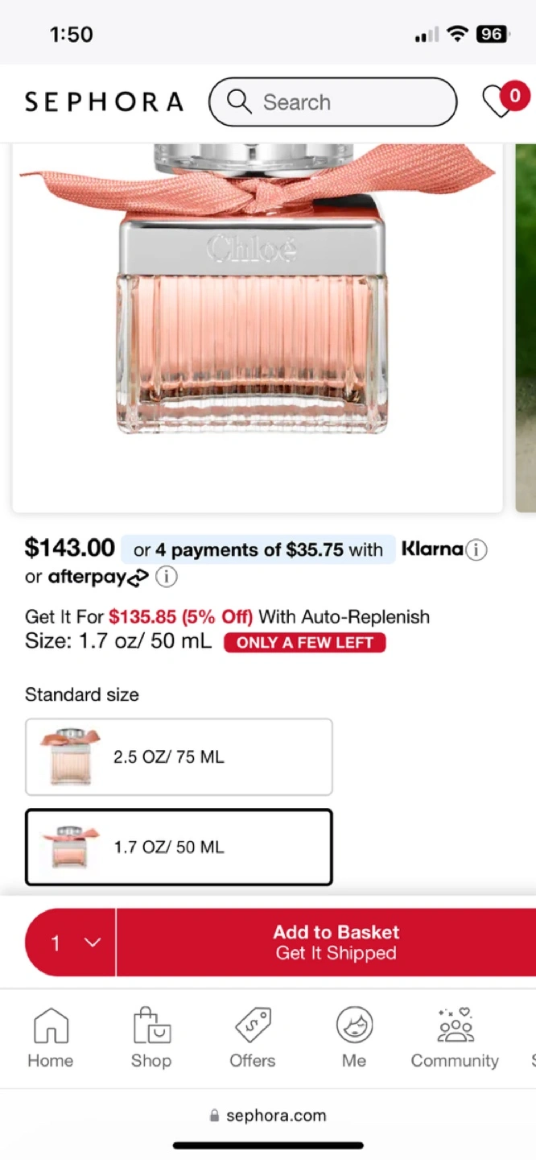The image size is (536, 1160).
Task: Tap the next product image preview
Action: click(x=526, y=322)
